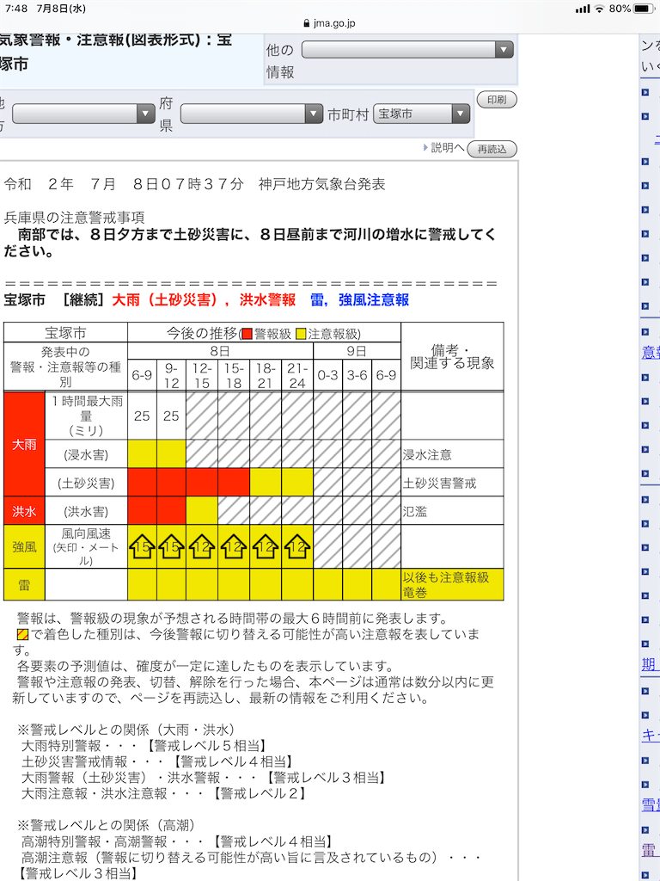Viewport: 660px width, 881px height.
Task: Click the red 大雨(土砂災害),洪水警報 headline
Action: (204, 300)
